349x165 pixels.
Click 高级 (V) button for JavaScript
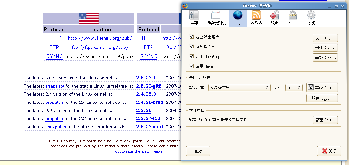(325, 57)
